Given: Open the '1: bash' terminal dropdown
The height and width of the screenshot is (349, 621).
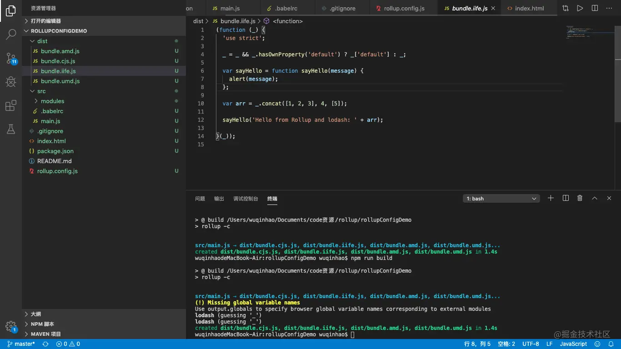Looking at the screenshot, I should point(501,199).
